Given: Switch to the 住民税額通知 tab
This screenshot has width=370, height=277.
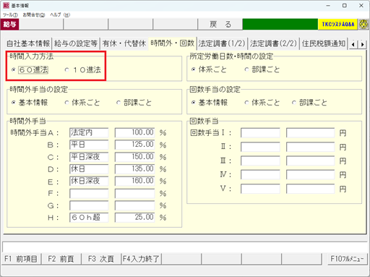Looking at the screenshot, I should [324, 43].
